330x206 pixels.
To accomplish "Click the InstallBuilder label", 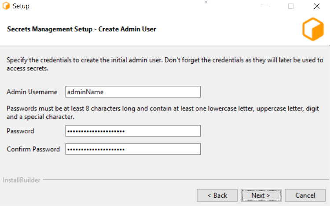I will point(22,180).
